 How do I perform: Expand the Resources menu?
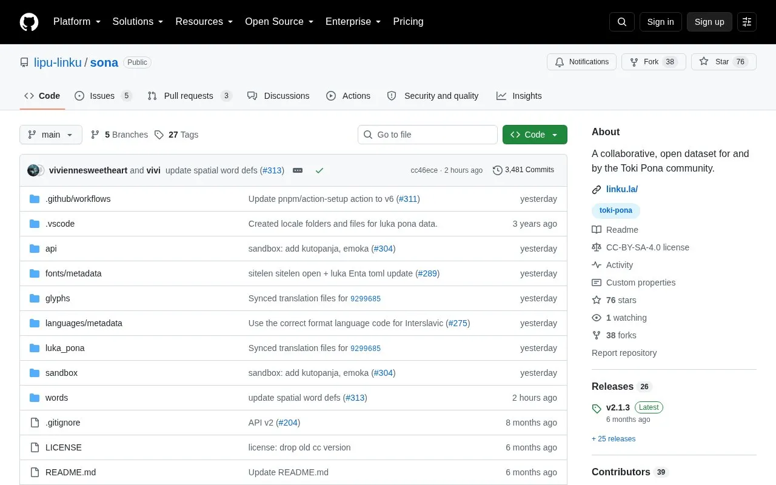(204, 22)
